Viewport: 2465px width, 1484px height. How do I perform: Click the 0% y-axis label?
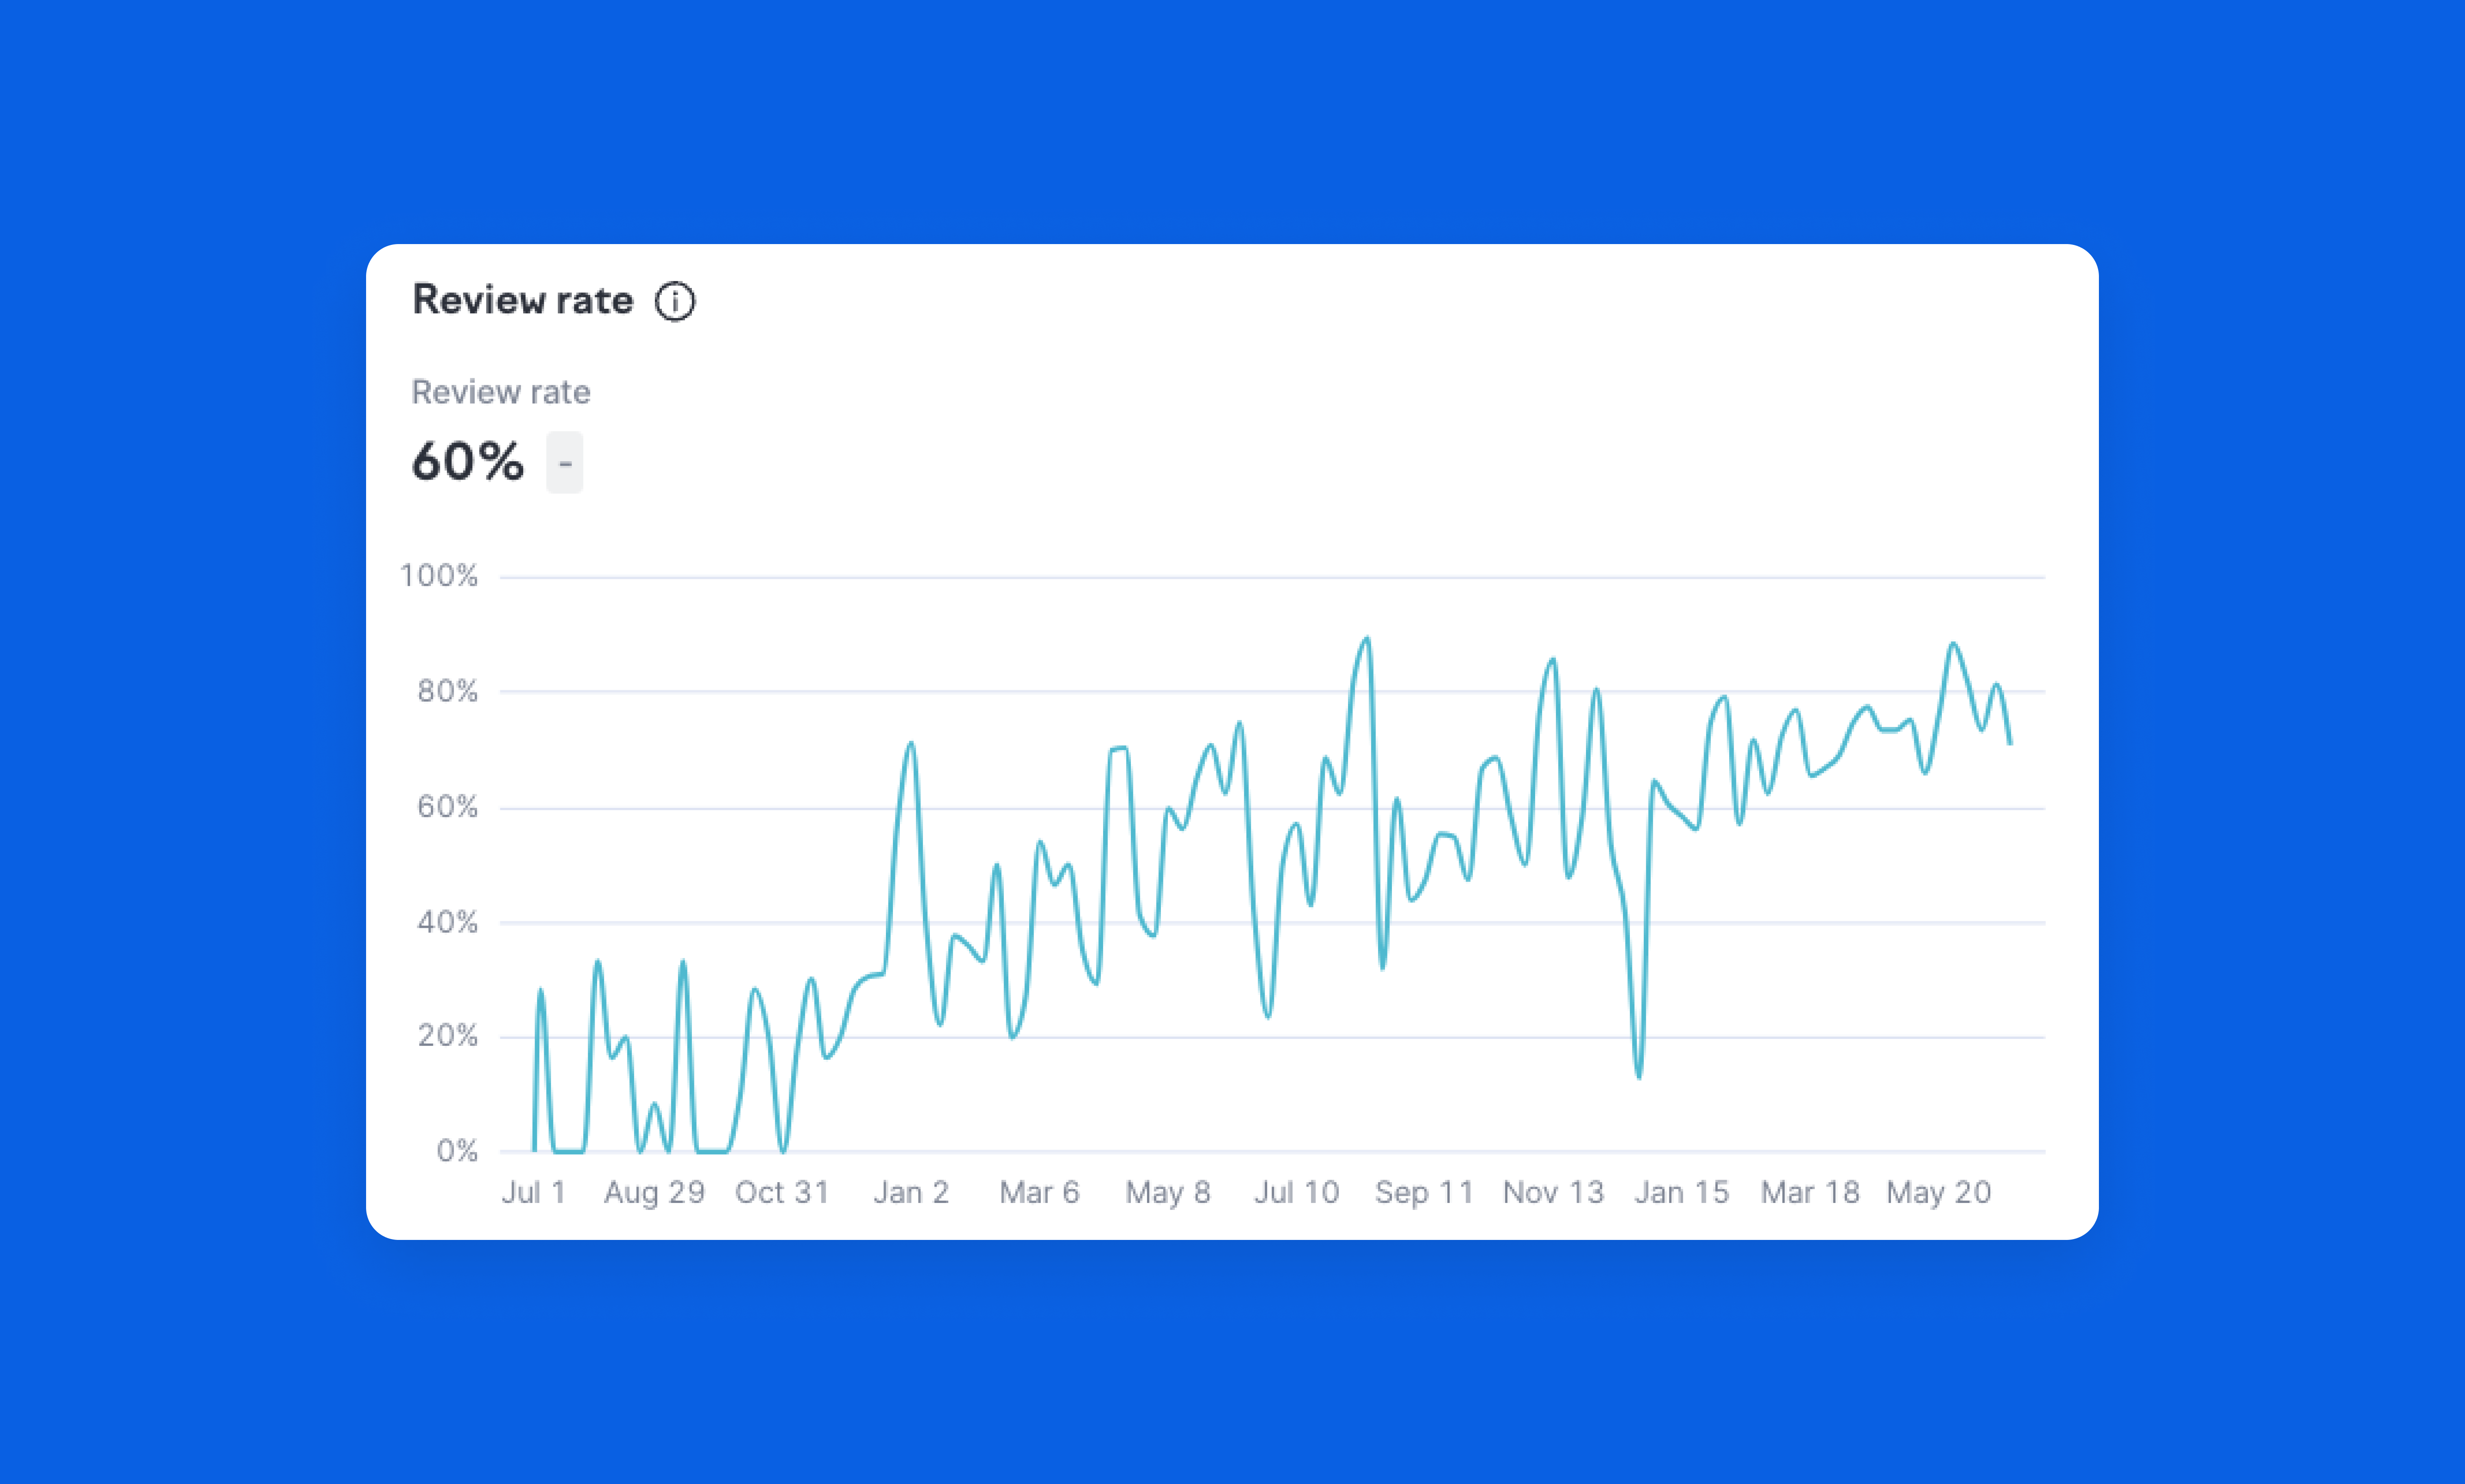coord(457,1151)
